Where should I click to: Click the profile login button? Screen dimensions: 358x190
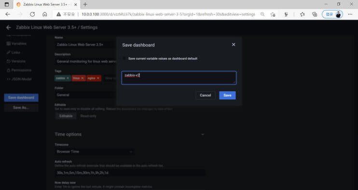coord(332,14)
